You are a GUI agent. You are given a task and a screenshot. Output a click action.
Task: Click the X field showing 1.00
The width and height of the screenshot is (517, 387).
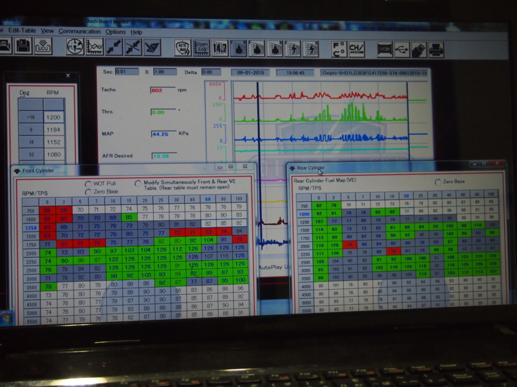[165, 72]
